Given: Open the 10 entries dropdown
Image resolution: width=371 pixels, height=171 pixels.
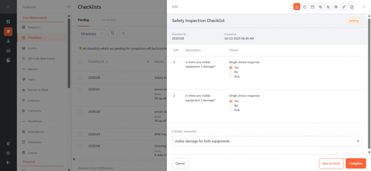Looking at the screenshot, I should click(92, 34).
